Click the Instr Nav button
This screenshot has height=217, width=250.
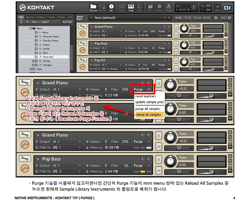(67, 22)
